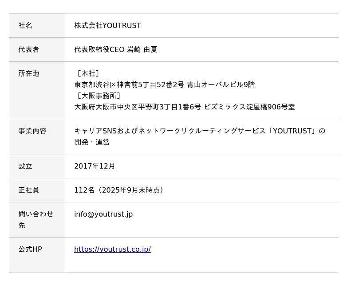Click the キャリアSNS business description line
The width and height of the screenshot is (355, 286).
(x=200, y=131)
